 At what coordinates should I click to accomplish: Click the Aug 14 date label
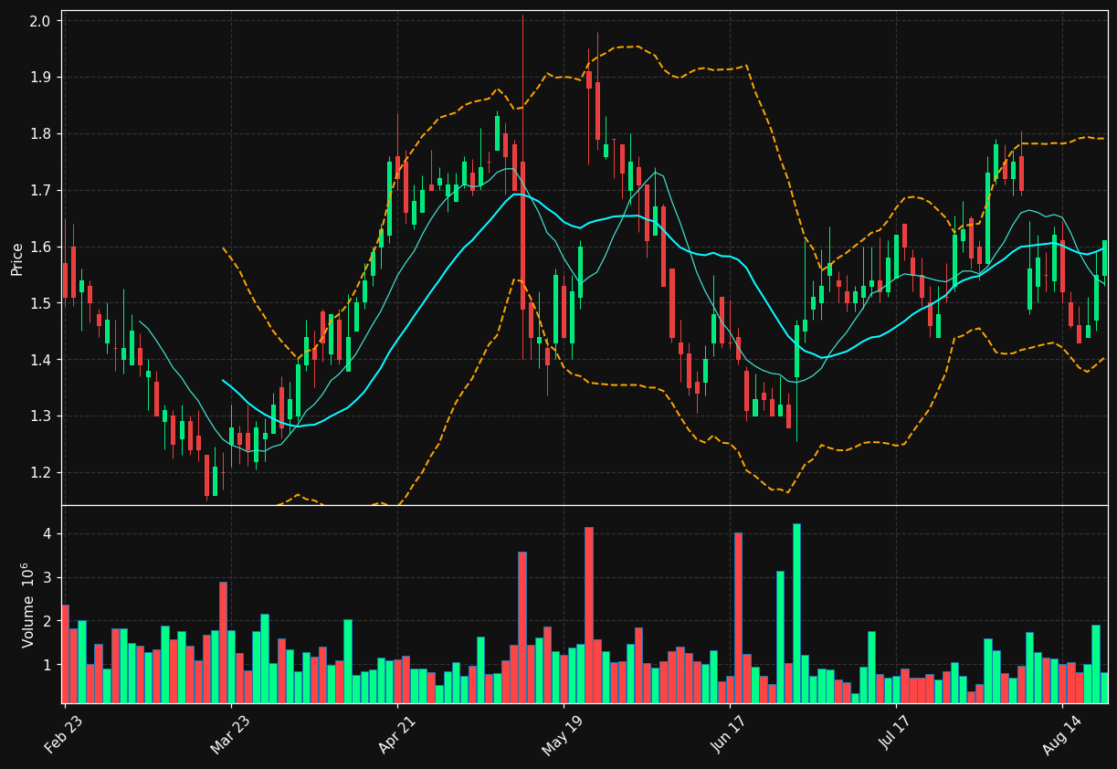coord(1060,733)
